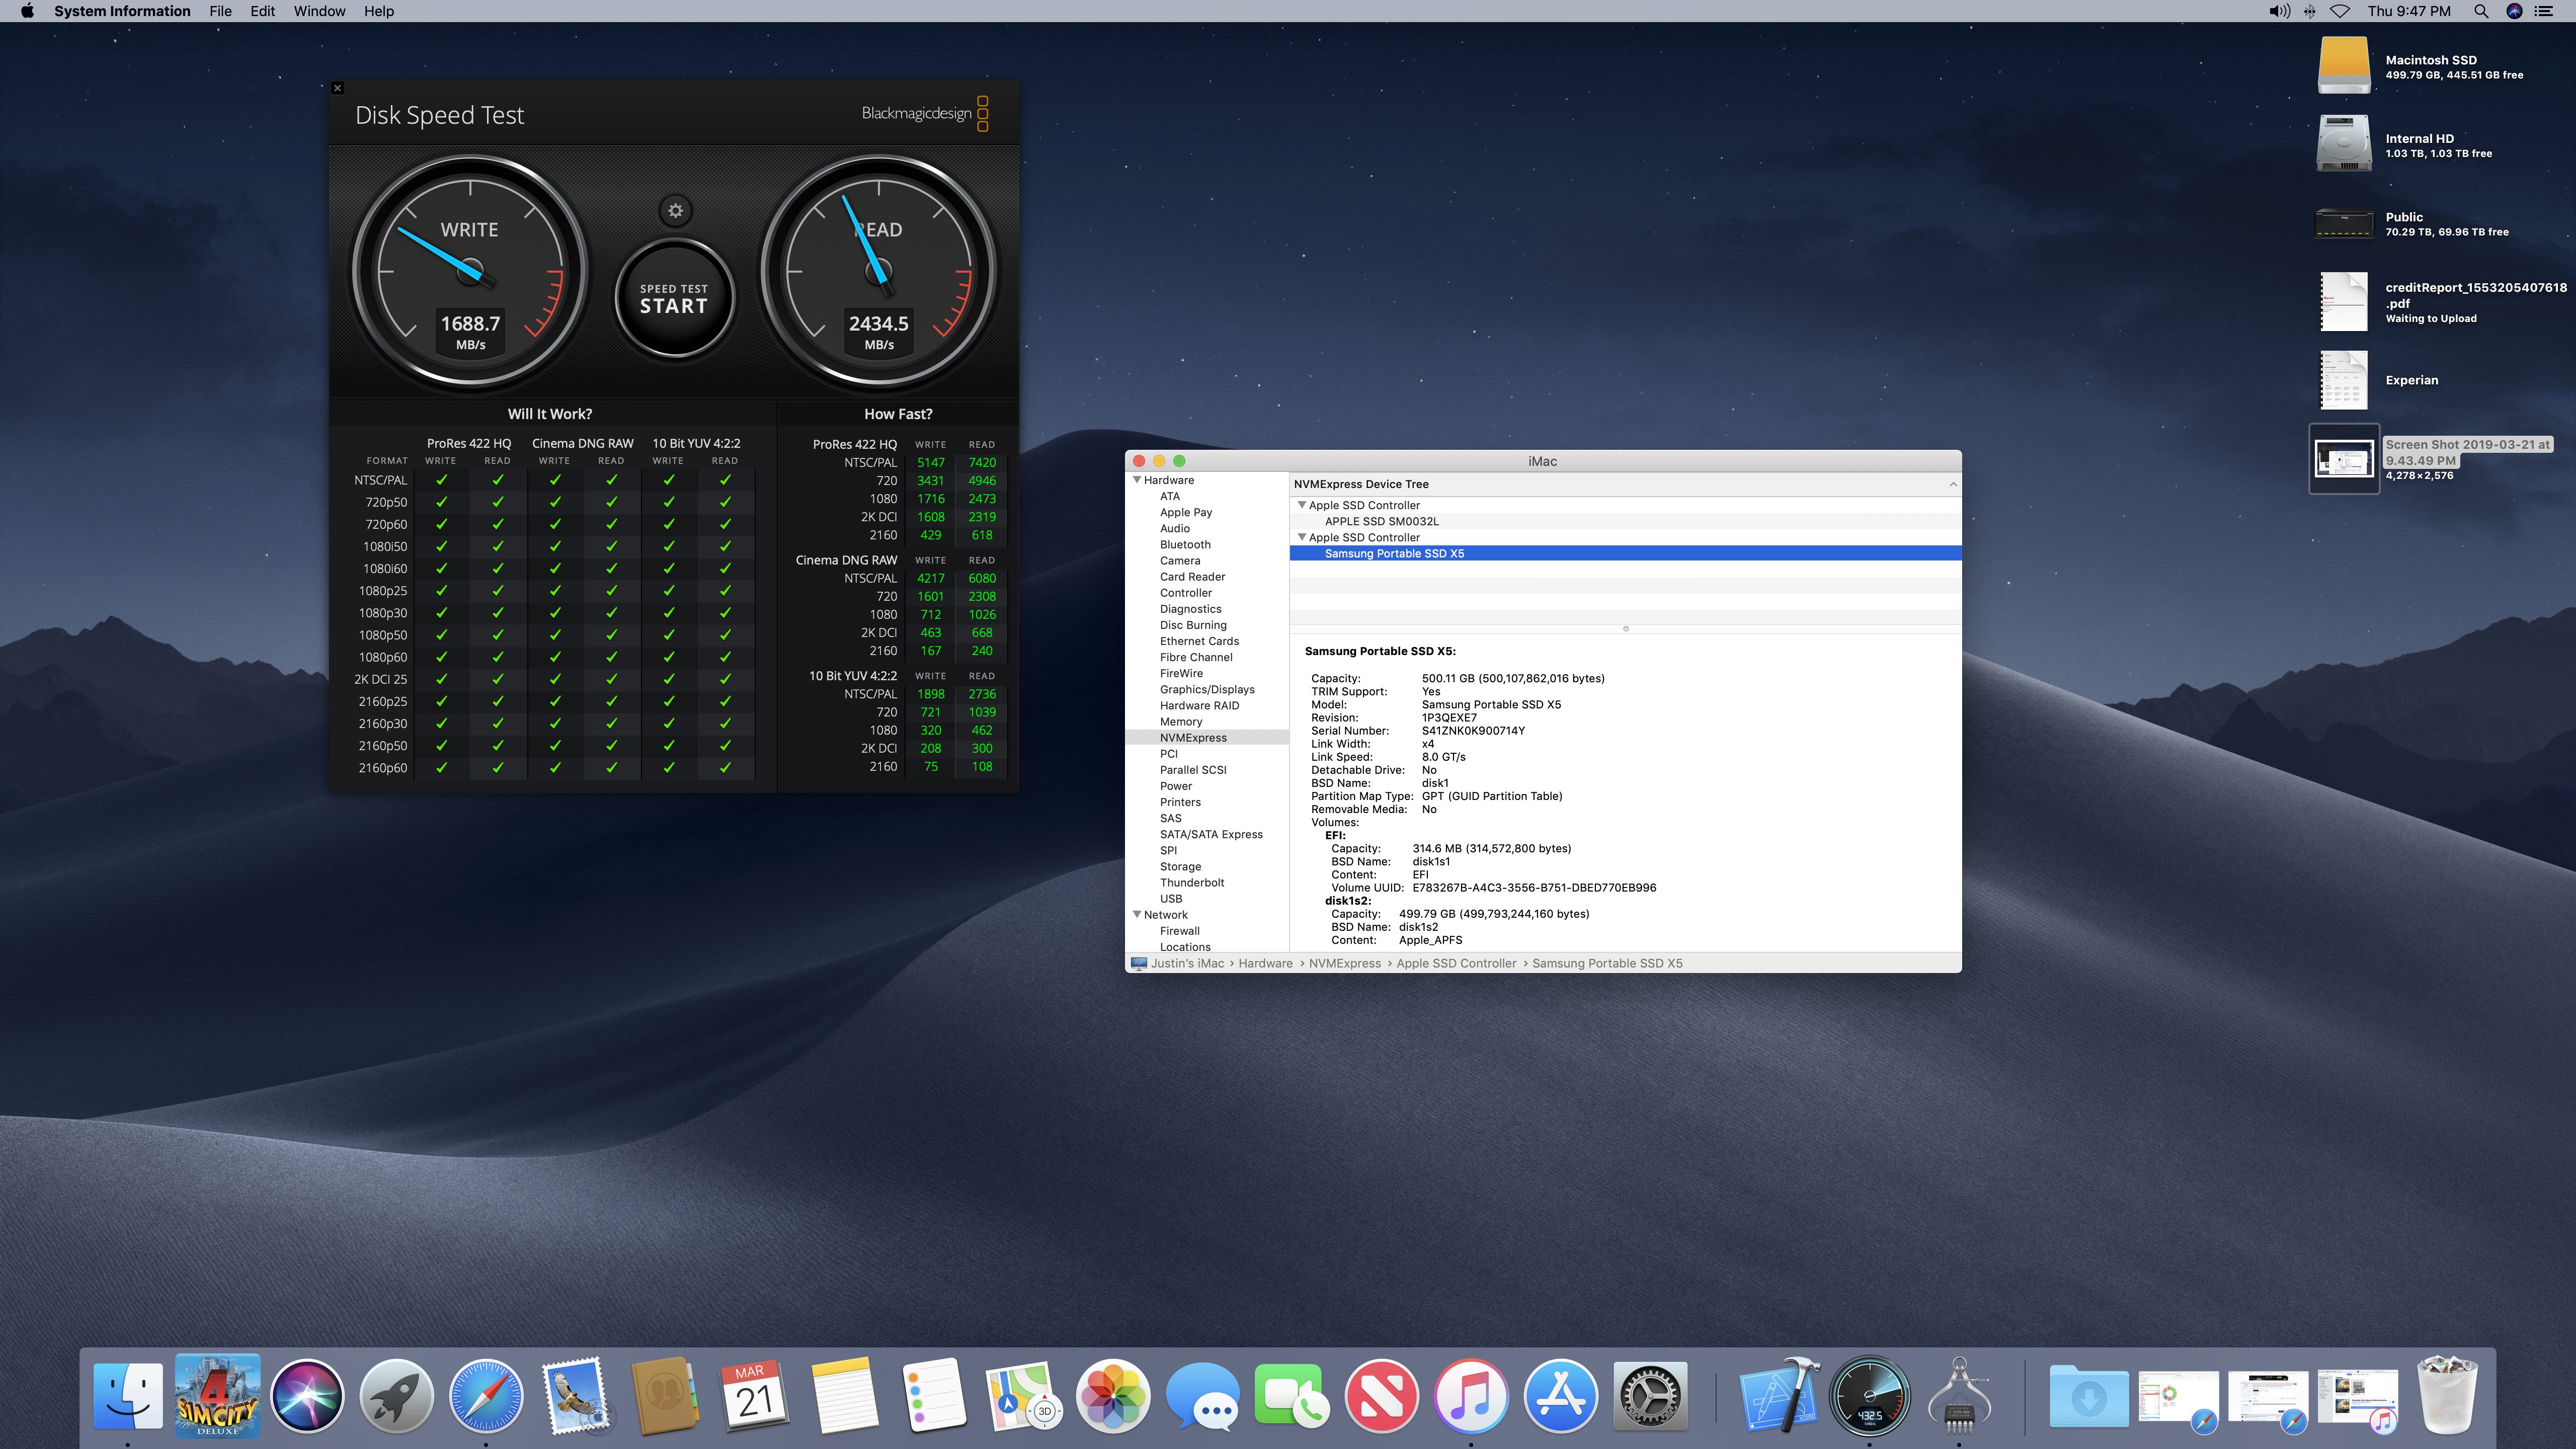Click Hardware in the path bar
Screen dimensions: 2576x1449
[1265, 963]
